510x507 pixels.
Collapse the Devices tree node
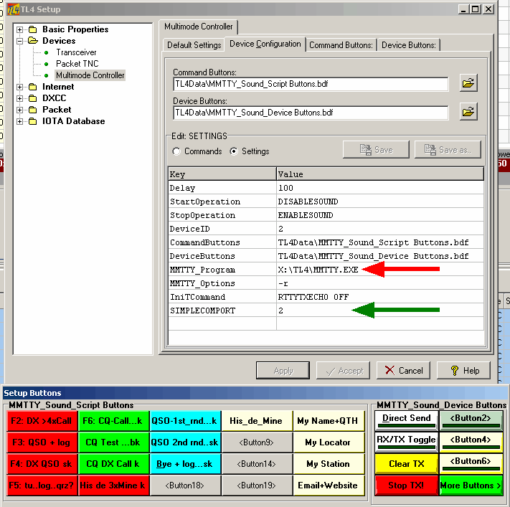click(19, 41)
